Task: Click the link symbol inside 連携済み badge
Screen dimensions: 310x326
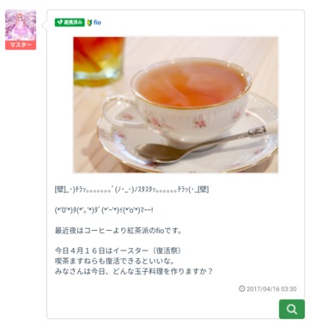Action: tap(59, 22)
